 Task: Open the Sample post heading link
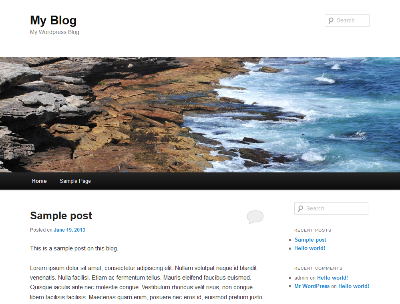[61, 216]
